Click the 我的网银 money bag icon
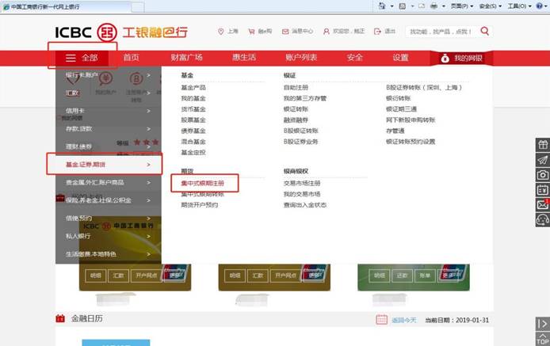This screenshot has width=550, height=346. click(x=445, y=58)
